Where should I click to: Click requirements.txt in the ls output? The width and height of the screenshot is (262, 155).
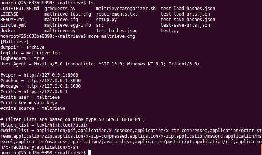[x=116, y=14]
